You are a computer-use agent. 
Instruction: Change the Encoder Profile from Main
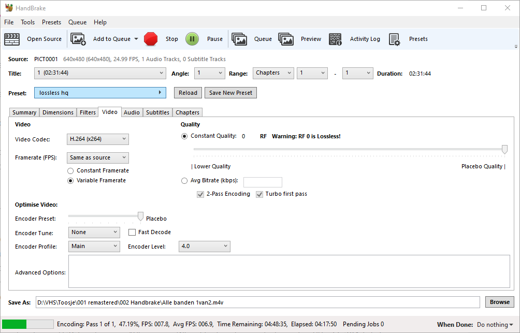point(94,246)
